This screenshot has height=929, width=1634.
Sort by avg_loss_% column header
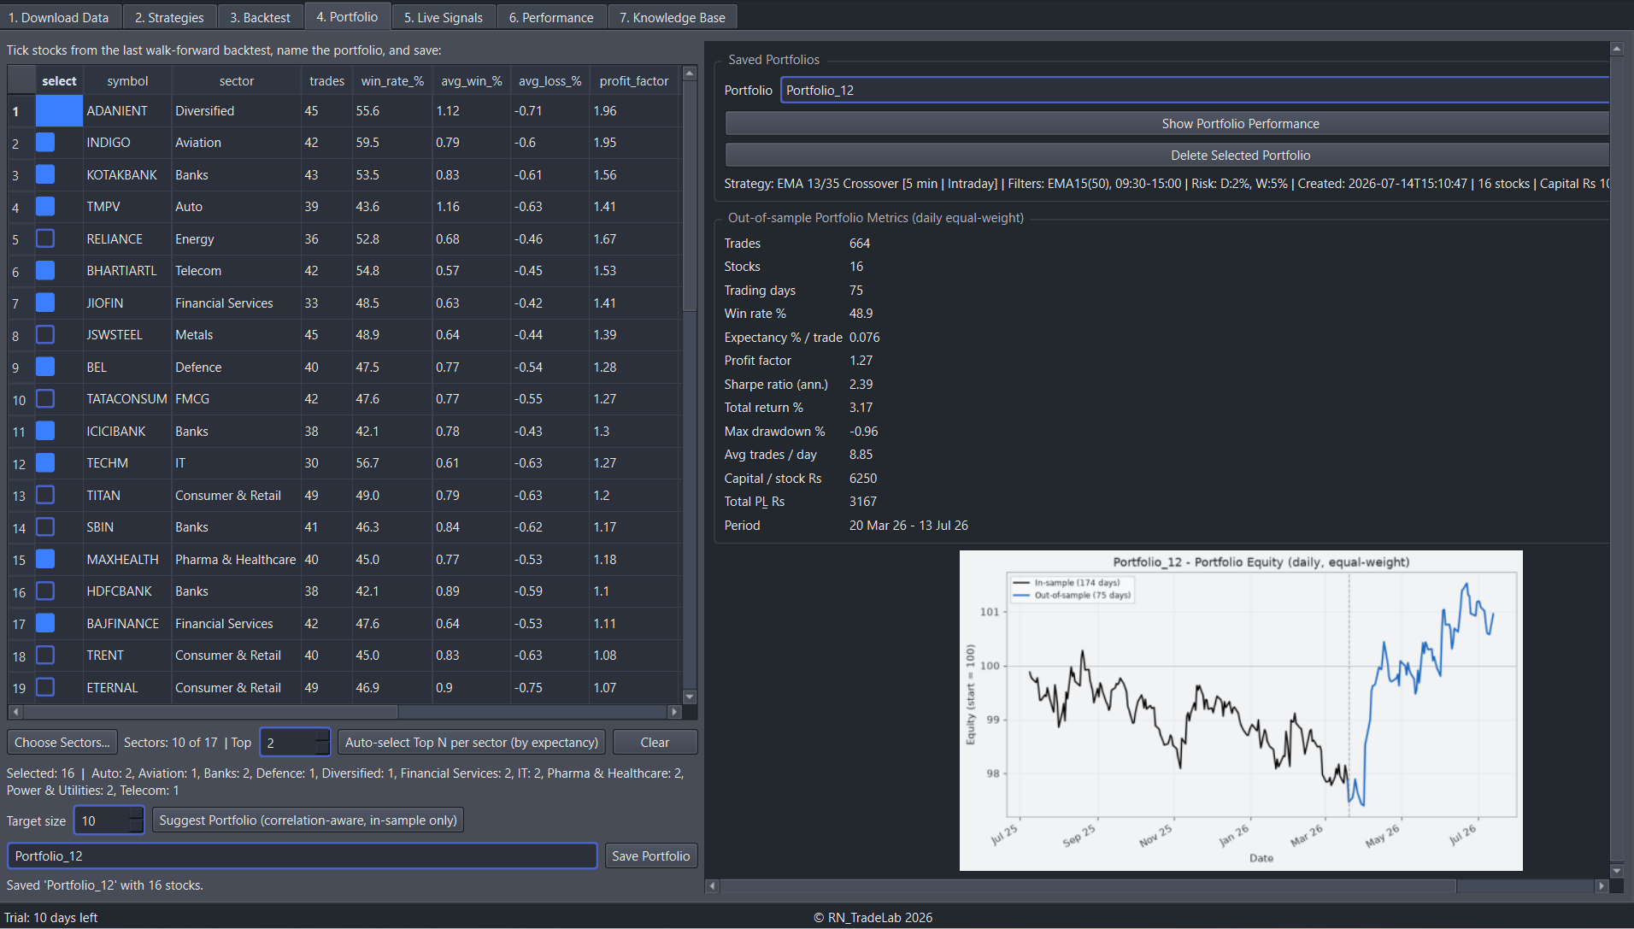(x=550, y=81)
